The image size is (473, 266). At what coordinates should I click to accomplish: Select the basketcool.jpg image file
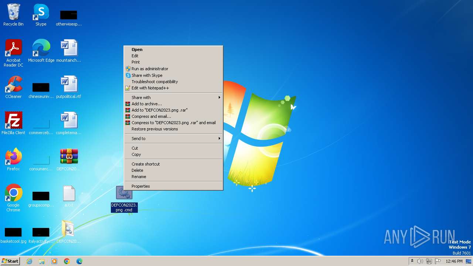(x=13, y=235)
